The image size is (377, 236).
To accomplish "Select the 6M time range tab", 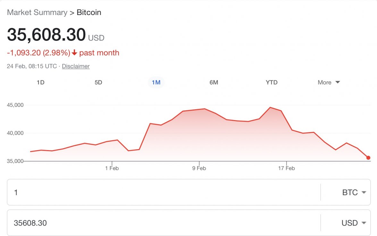I will pos(214,82).
